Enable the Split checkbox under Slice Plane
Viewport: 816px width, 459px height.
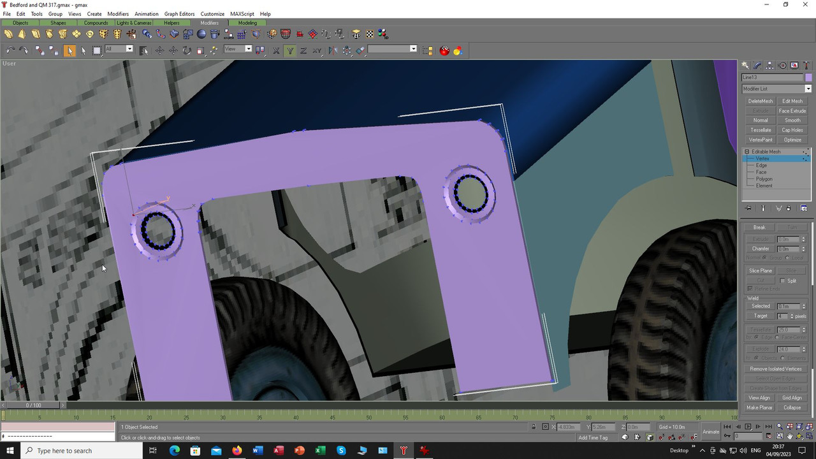click(x=783, y=281)
